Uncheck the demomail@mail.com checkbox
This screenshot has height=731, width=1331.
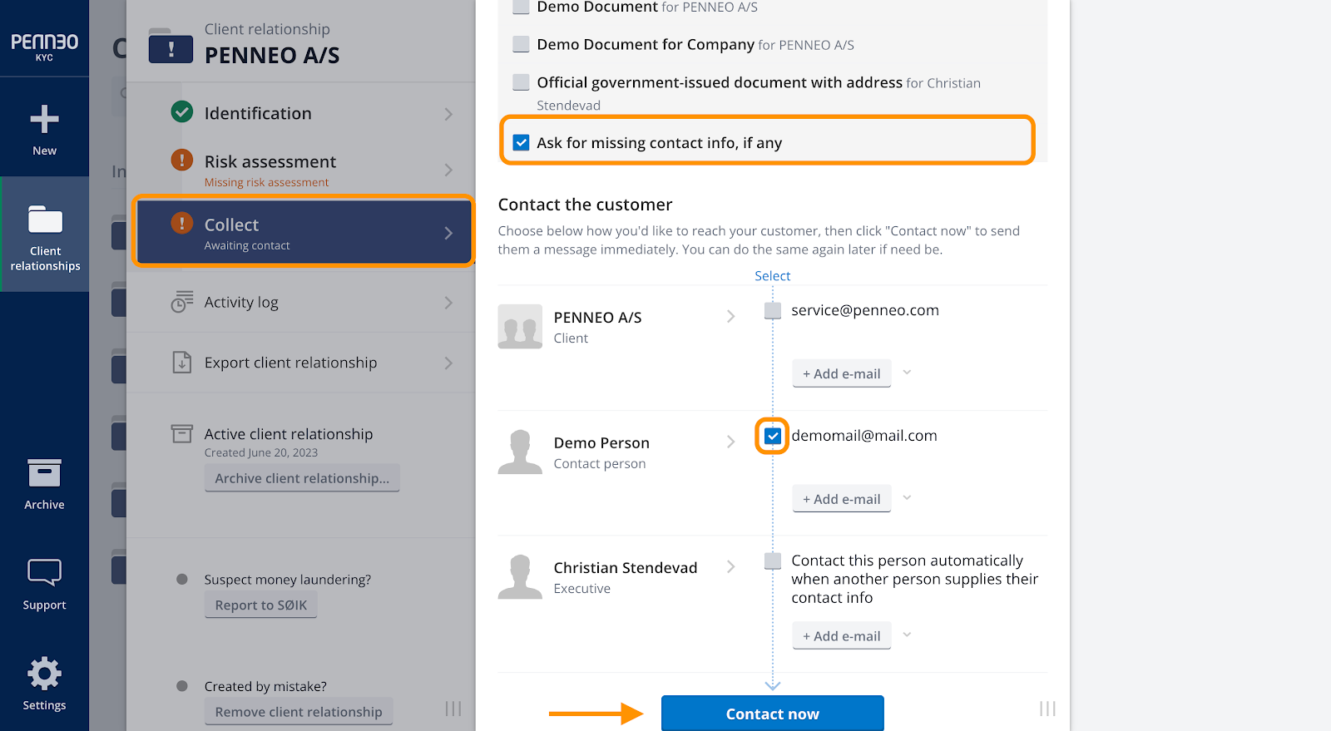point(773,436)
